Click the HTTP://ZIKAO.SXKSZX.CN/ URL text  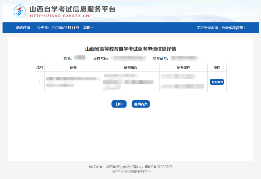(60, 16)
